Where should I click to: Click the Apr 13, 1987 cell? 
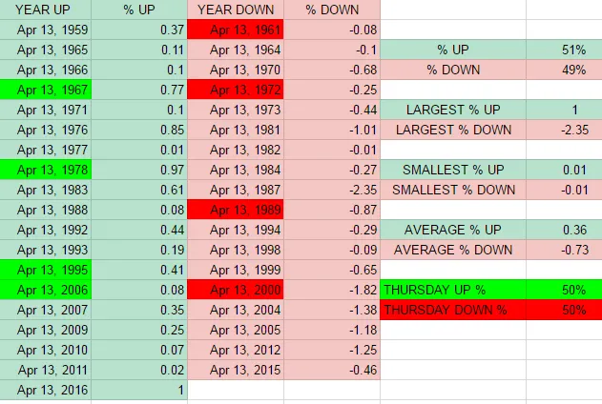236,190
